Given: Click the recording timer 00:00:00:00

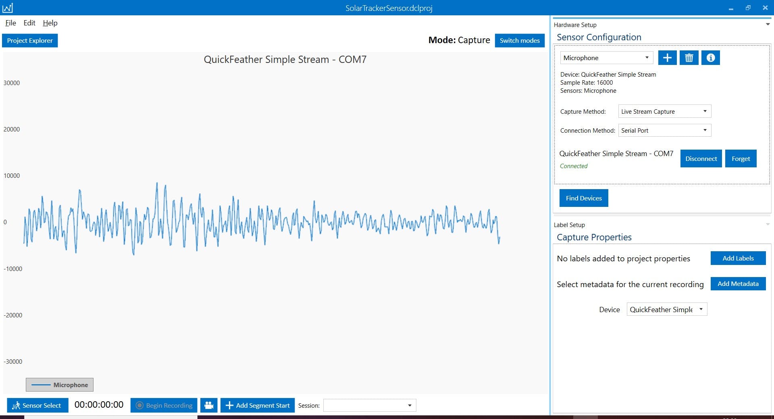Looking at the screenshot, I should point(99,405).
